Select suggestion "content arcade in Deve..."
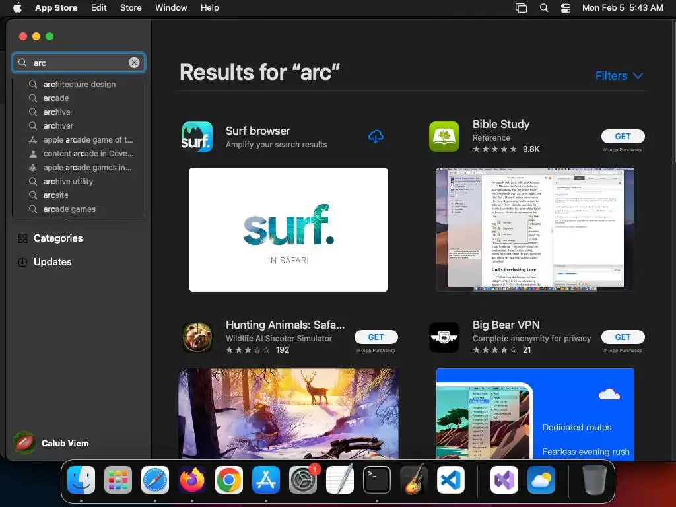 79,153
